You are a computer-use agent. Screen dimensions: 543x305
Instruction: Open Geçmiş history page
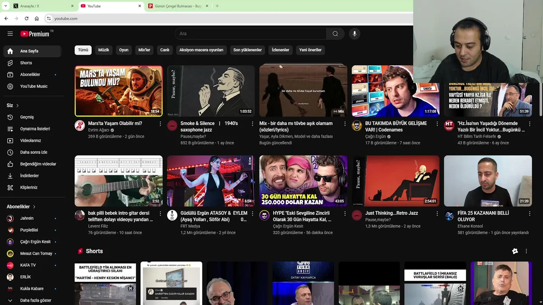(x=32, y=117)
